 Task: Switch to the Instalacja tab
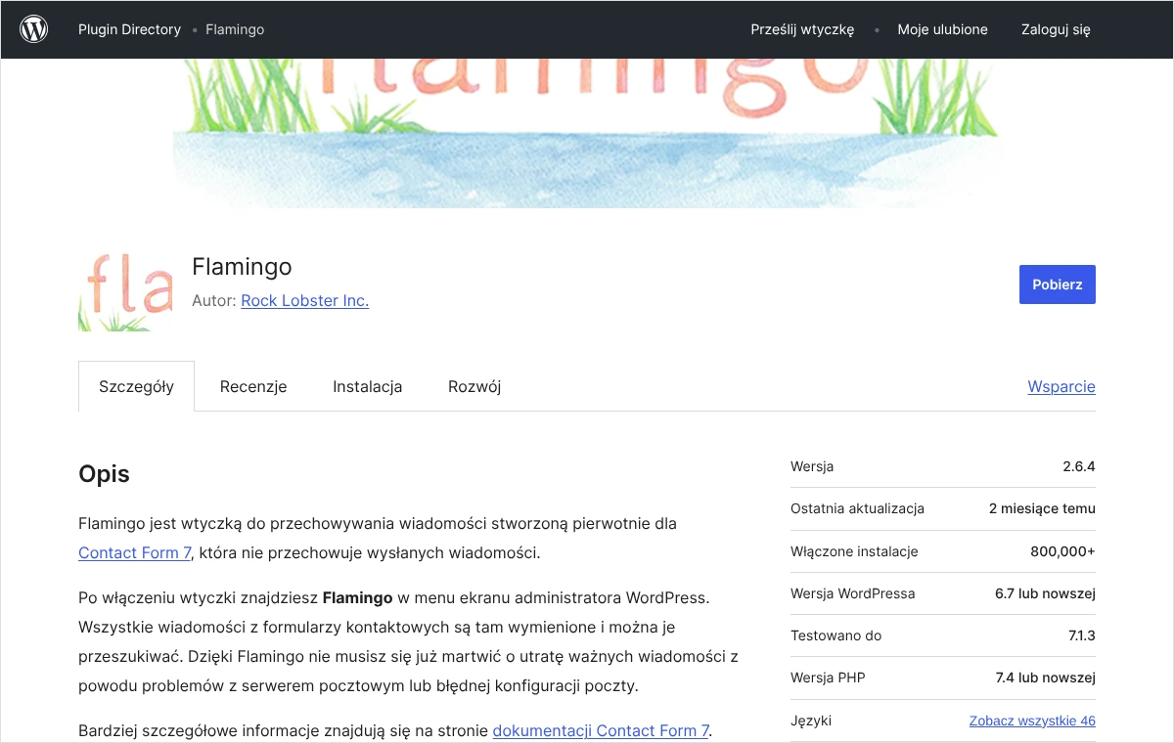[367, 386]
